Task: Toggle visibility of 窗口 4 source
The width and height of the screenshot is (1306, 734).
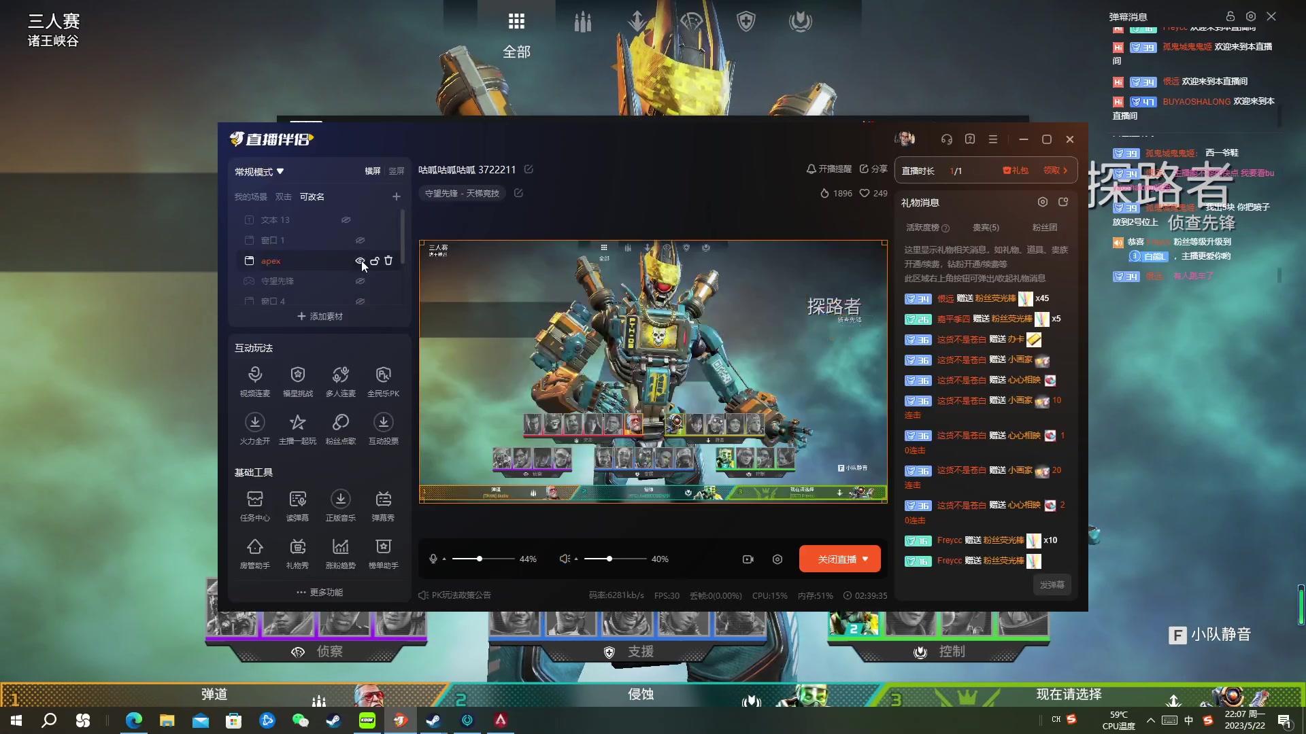Action: coord(360,300)
